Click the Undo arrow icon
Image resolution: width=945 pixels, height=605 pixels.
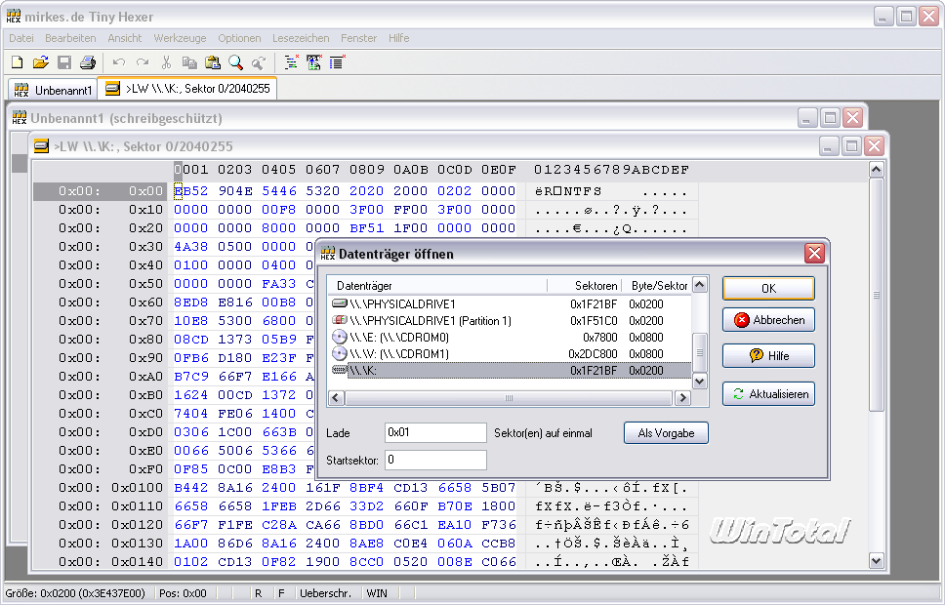tap(119, 62)
